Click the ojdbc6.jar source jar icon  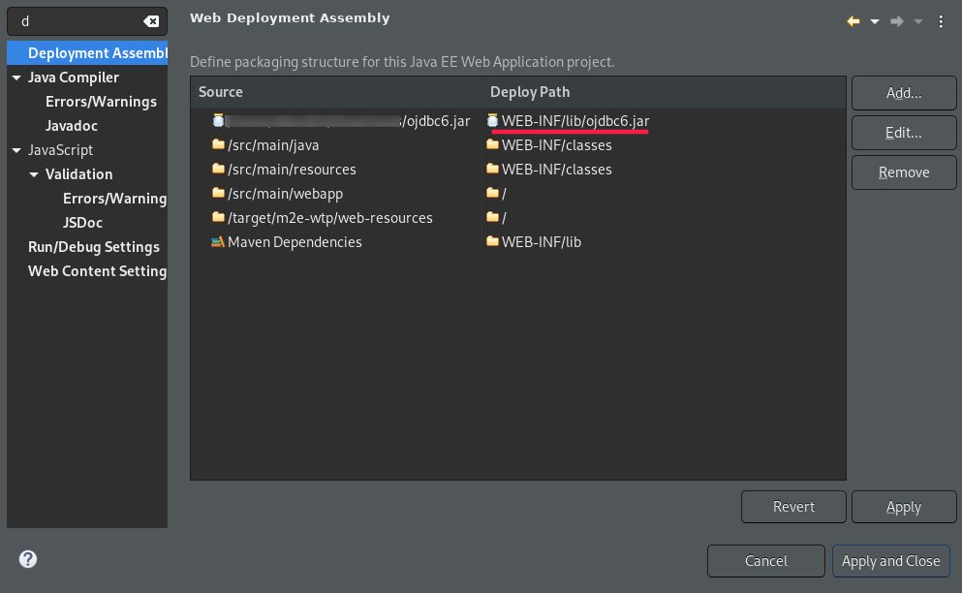pyautogui.click(x=218, y=120)
